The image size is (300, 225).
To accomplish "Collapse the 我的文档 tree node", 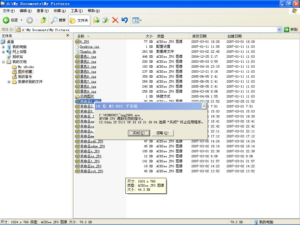I will [3, 62].
